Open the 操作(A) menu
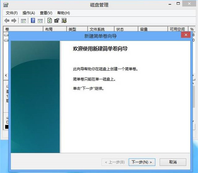Image resolution: width=198 pixels, height=173 pixels. [29, 13]
